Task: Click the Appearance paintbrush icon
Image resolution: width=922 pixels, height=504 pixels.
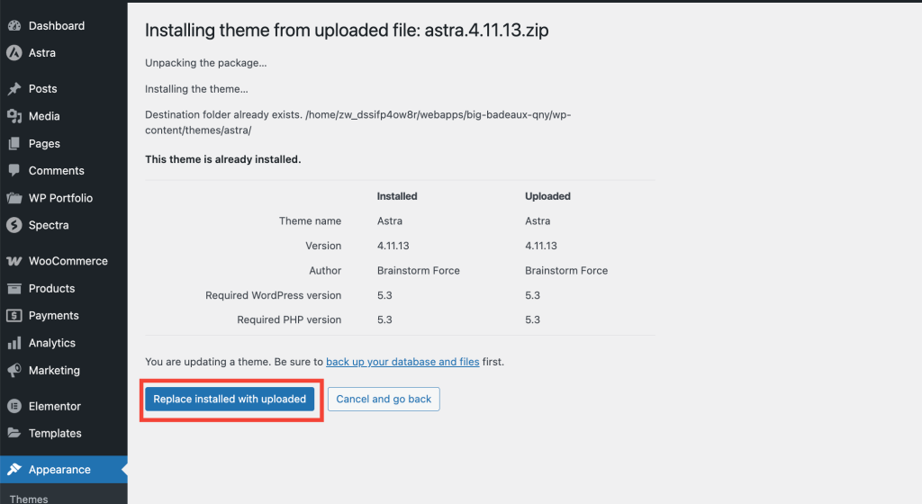Action: [x=14, y=469]
